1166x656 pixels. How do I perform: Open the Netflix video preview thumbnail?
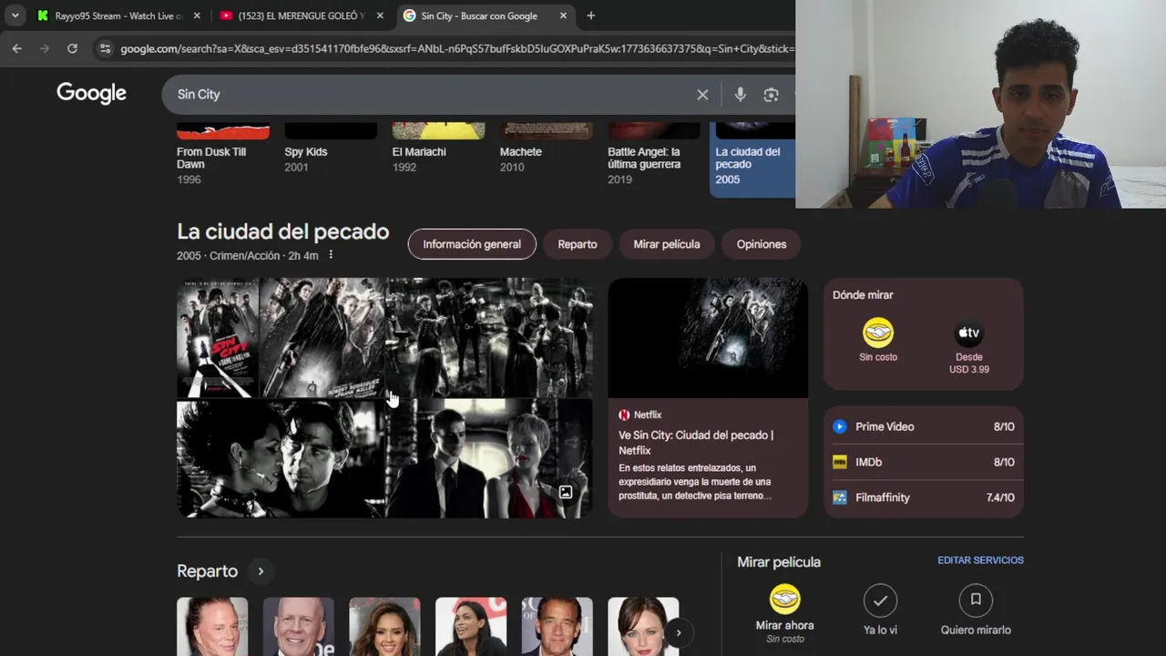[x=708, y=337]
